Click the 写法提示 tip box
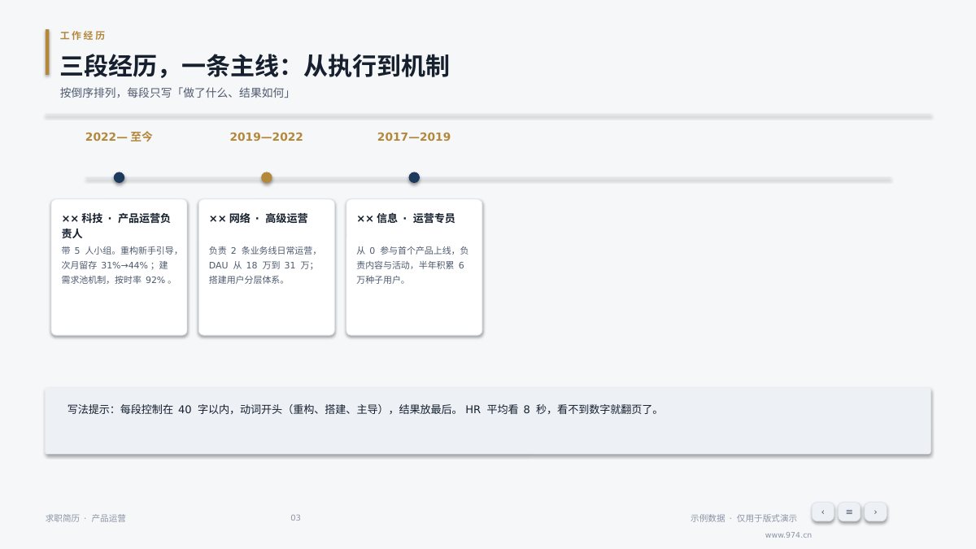This screenshot has height=549, width=976. coord(488,420)
